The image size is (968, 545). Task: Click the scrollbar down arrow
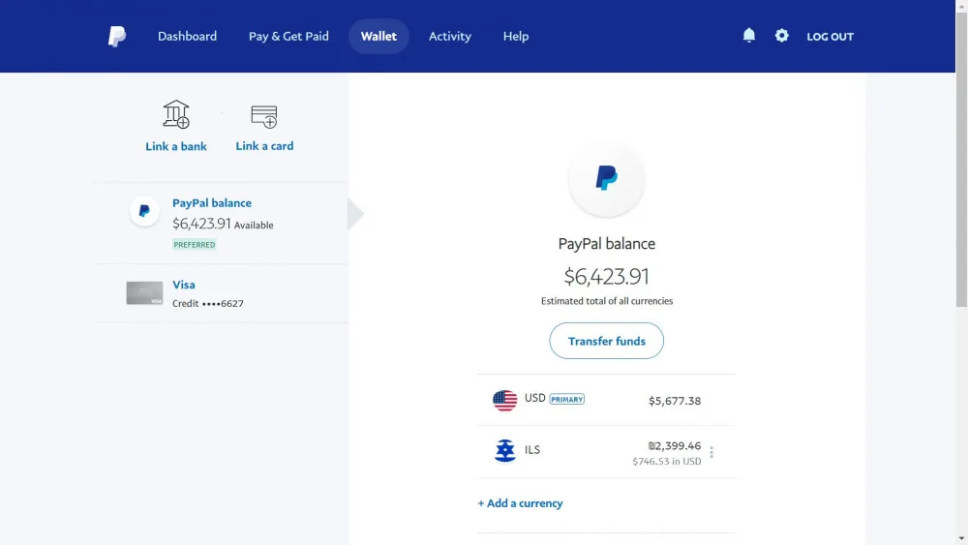[x=961, y=539]
